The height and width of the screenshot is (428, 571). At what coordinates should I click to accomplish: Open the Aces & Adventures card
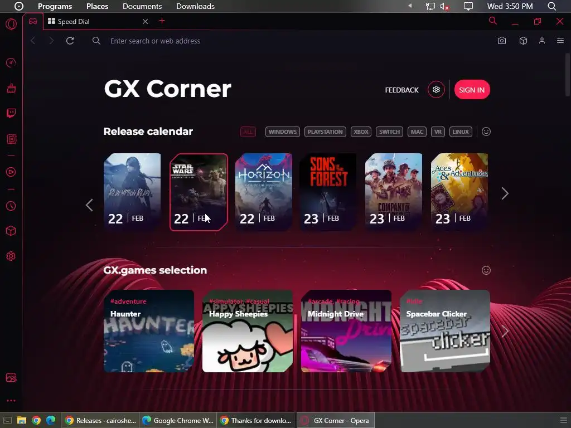459,192
